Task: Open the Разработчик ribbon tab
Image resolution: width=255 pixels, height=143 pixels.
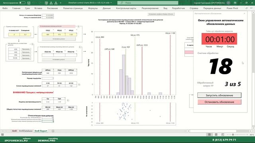Action: (178, 8)
